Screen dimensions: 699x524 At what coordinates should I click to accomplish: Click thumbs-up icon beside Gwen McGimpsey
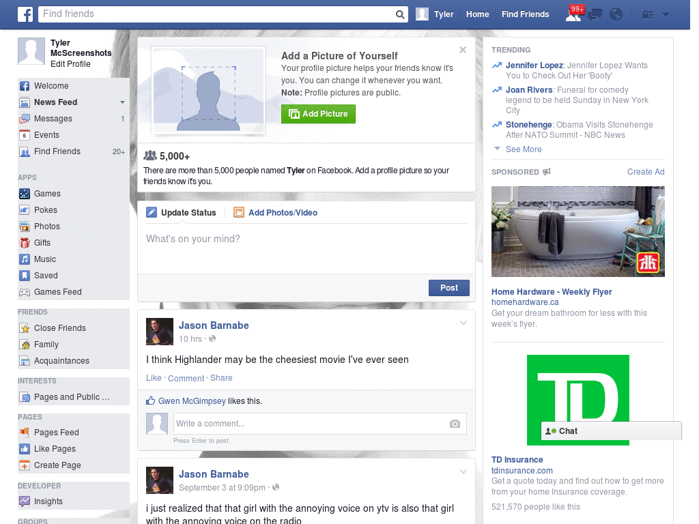(x=151, y=401)
